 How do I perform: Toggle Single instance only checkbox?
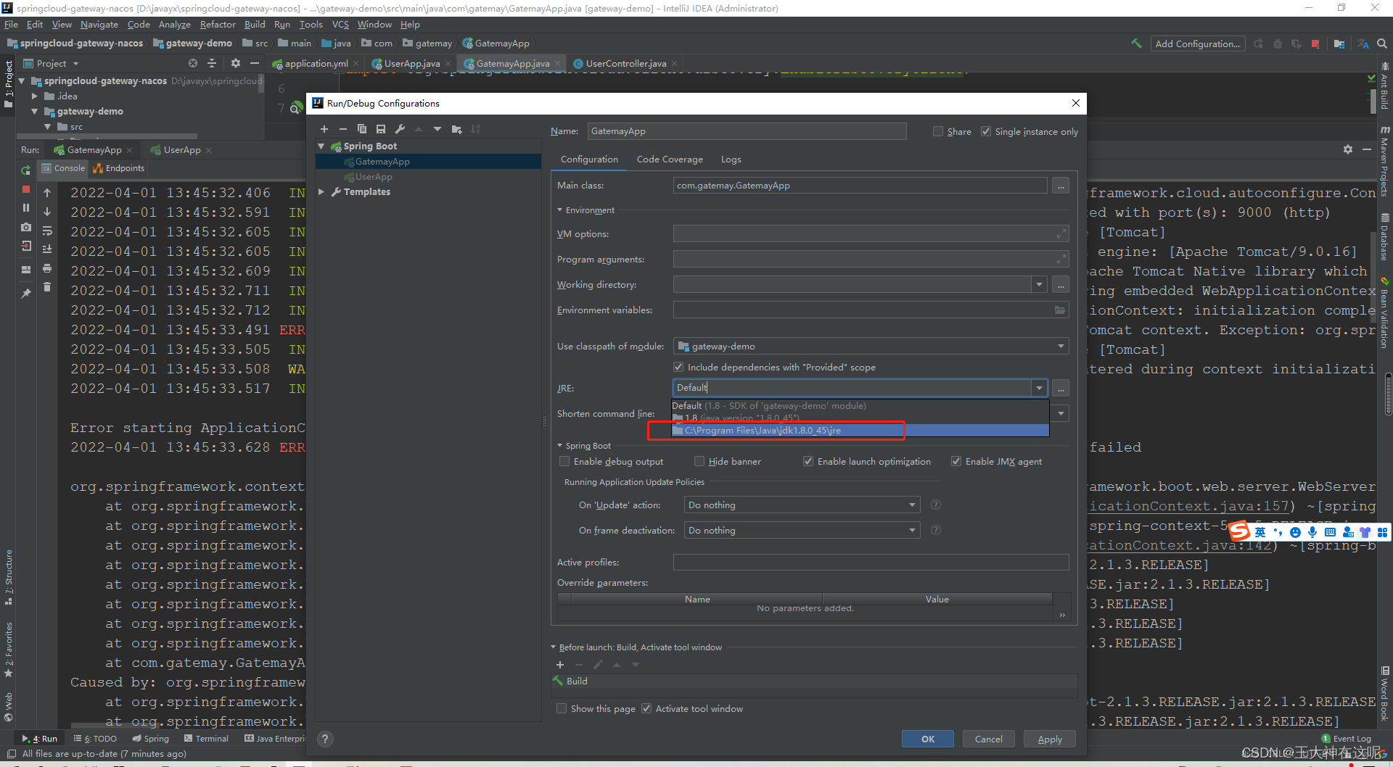pos(986,131)
